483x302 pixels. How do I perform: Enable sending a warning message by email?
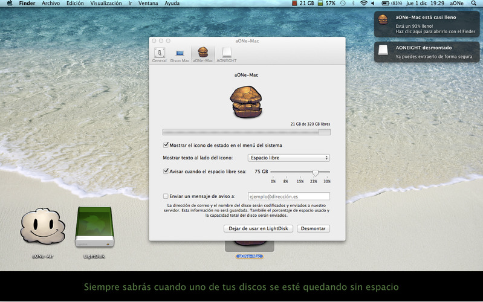tap(166, 196)
